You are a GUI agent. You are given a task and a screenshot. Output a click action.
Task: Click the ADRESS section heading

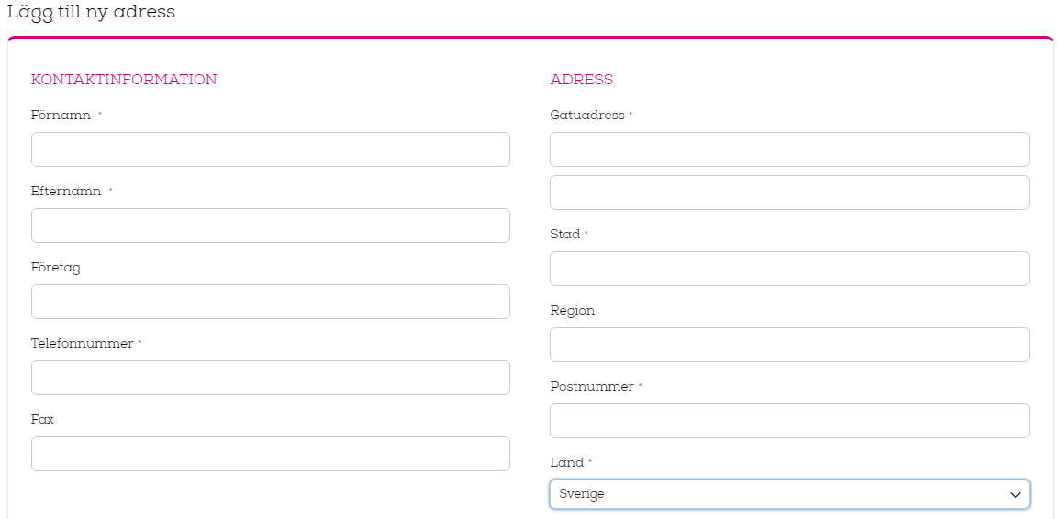pyautogui.click(x=581, y=80)
